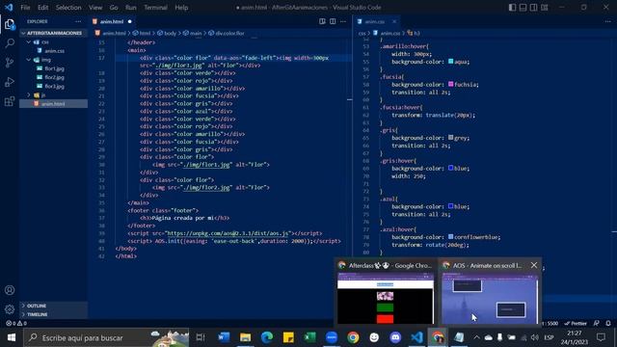
Task: Open the Manage settings gear
Action: click(10, 309)
